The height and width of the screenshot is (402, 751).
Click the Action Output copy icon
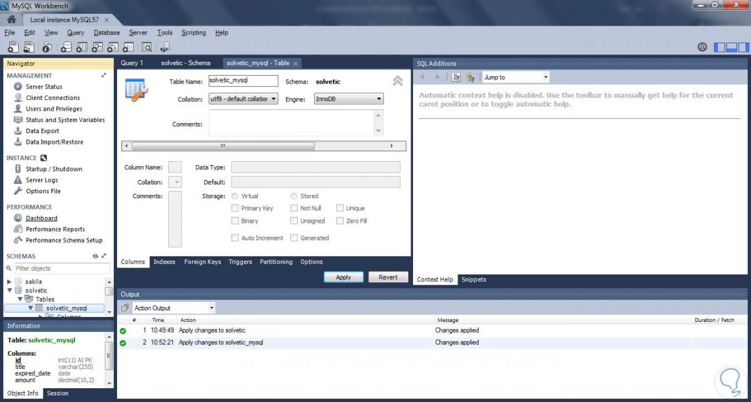click(125, 308)
